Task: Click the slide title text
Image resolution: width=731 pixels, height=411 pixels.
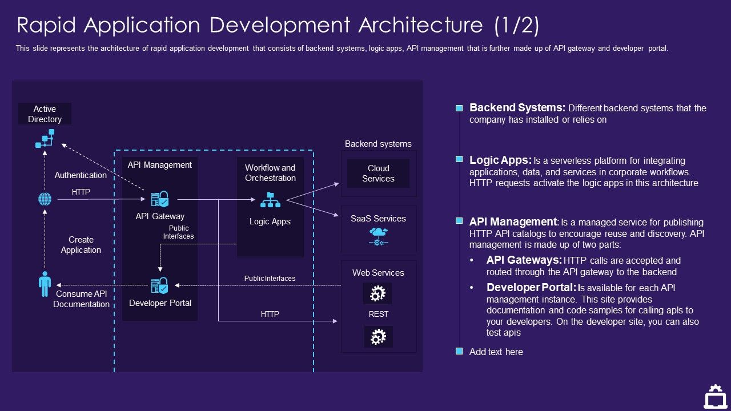Action: pos(278,25)
